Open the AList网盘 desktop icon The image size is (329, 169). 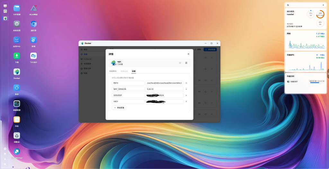[x=33, y=8]
